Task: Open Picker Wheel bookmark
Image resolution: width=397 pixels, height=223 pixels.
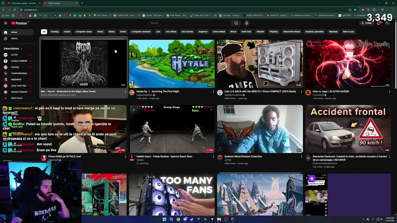Action: click(x=177, y=15)
